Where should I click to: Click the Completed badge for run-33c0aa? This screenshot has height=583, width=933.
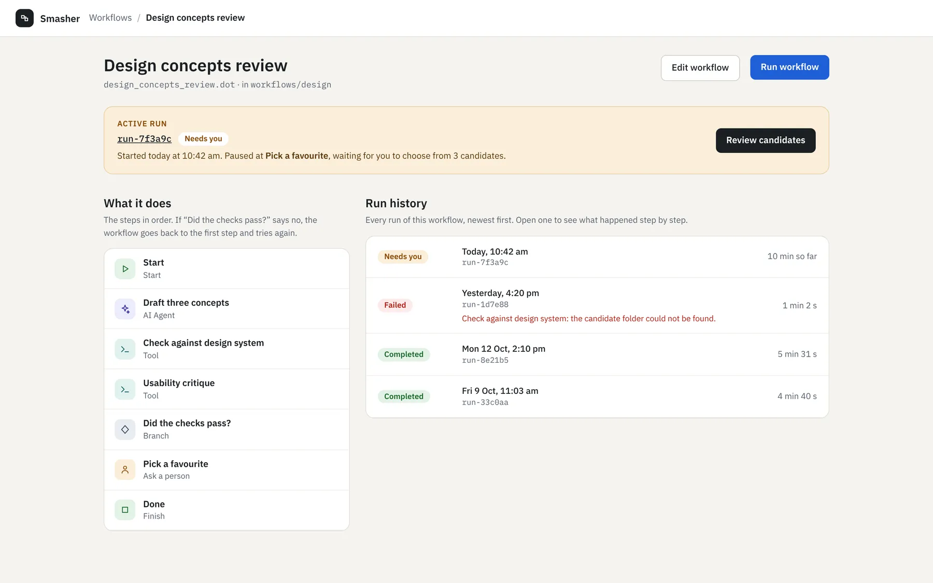coord(404,396)
